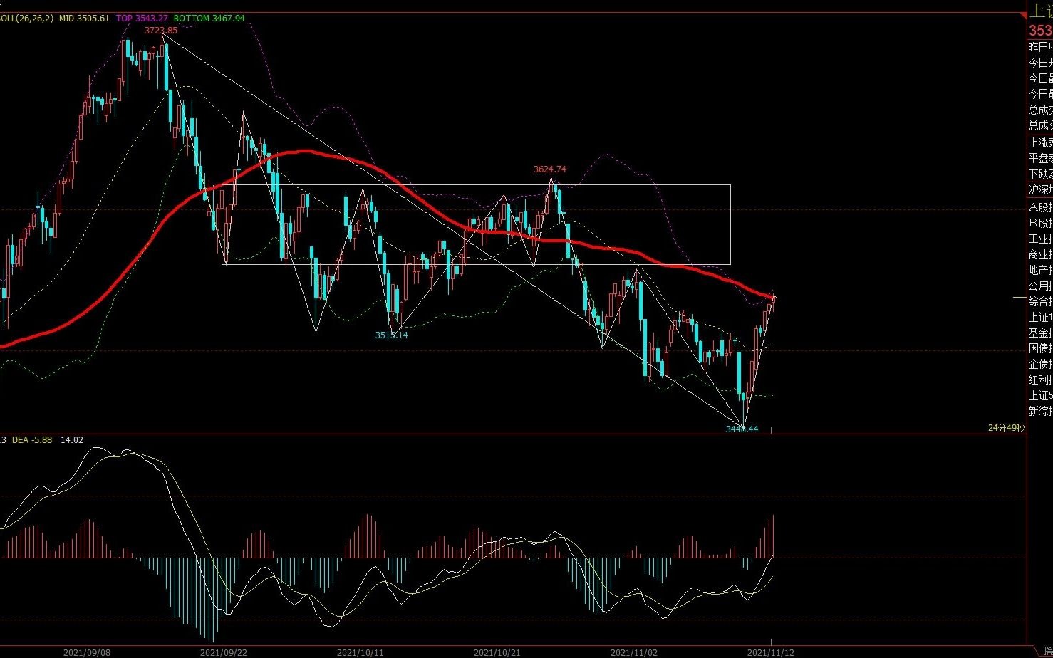The image size is (1053, 658).
Task: Click the DEA -5.88 MACD readout
Action: [x=33, y=440]
